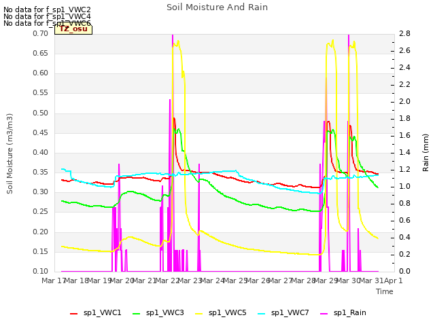Click the 1.4 rain axis tick label
This screenshot has height=326, width=435.
tap(404, 152)
